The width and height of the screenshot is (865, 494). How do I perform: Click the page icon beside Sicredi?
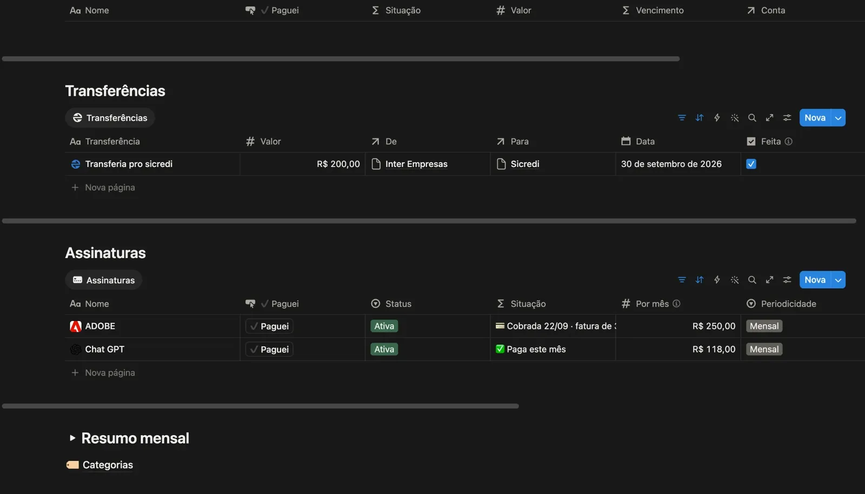pyautogui.click(x=501, y=164)
